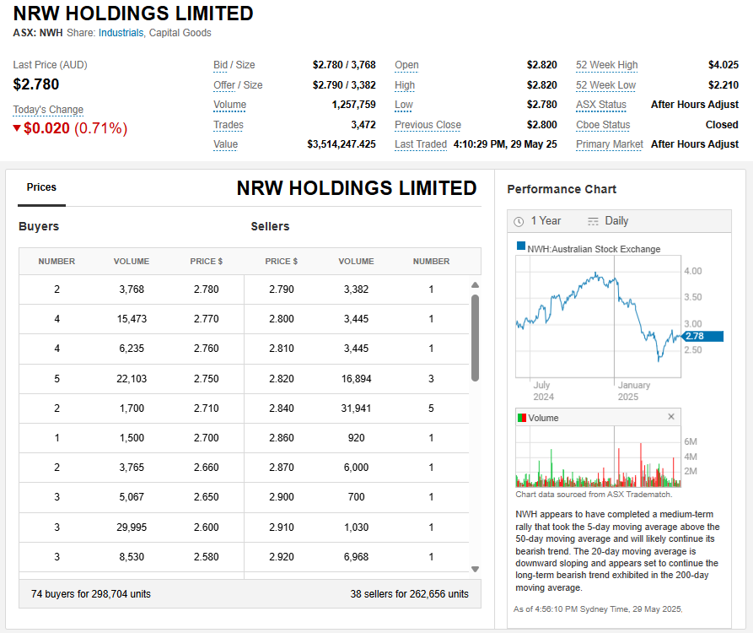Click the interval icon beside Daily
This screenshot has height=633, width=753.
pos(593,221)
